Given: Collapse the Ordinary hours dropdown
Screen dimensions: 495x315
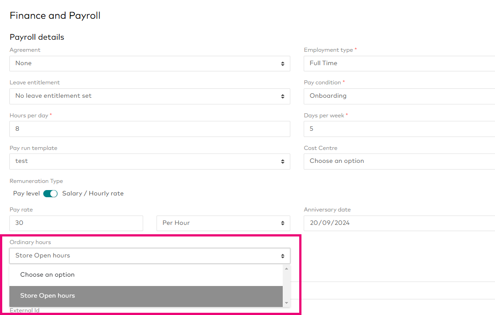Looking at the screenshot, I should coord(149,256).
